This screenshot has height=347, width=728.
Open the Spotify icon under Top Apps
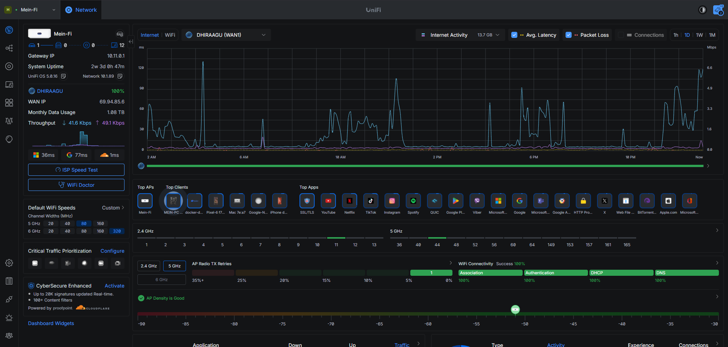pos(413,201)
